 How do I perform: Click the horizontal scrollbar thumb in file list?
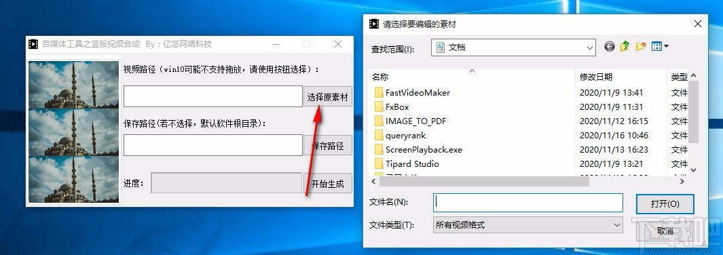click(x=484, y=181)
